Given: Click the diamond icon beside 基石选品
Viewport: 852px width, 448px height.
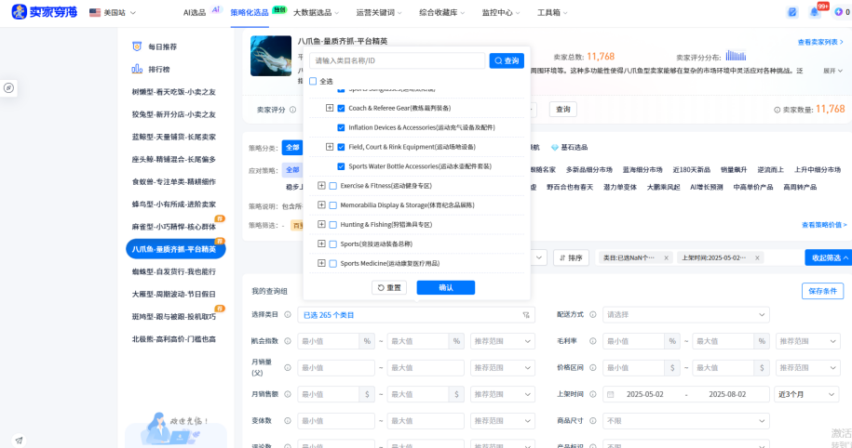Looking at the screenshot, I should tap(554, 148).
